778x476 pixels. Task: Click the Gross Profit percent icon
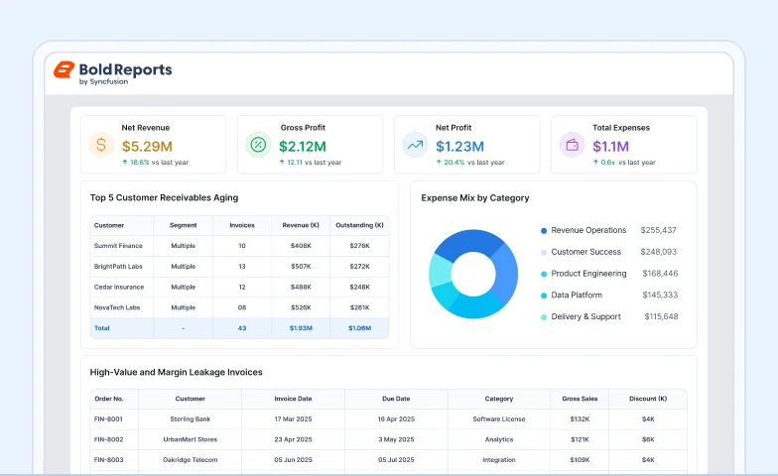click(258, 145)
